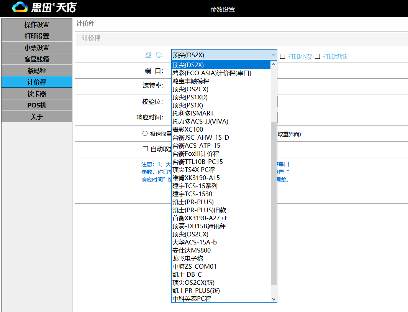Screen dimensions: 408x312
Task: Choose 中科英泰PC秤 option
Action: tap(221, 299)
